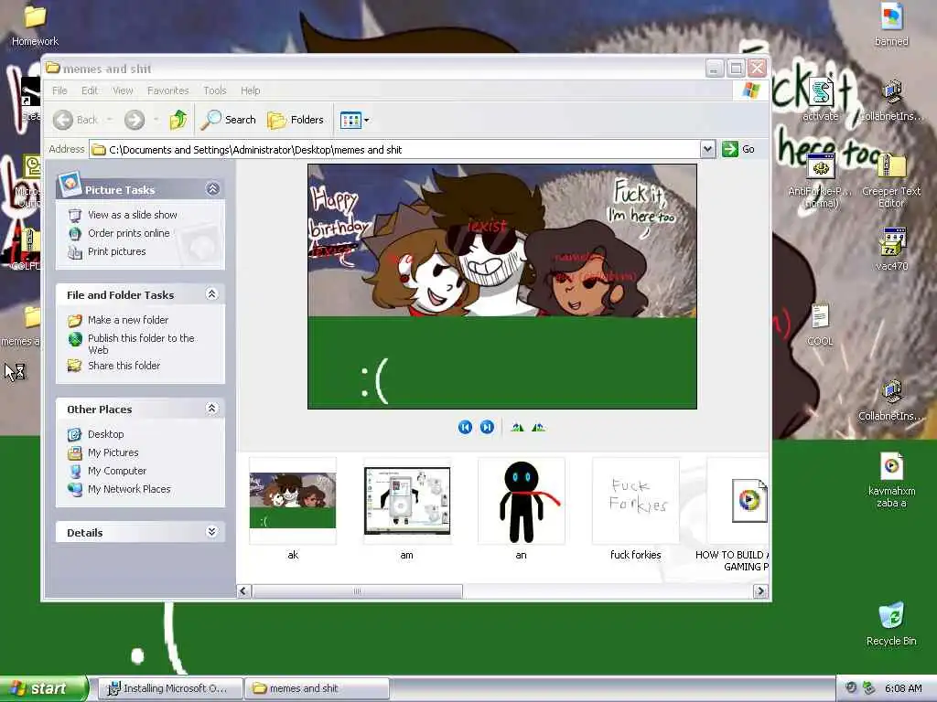Select the ak thumbnail
This screenshot has width=937, height=702.
[x=293, y=500]
